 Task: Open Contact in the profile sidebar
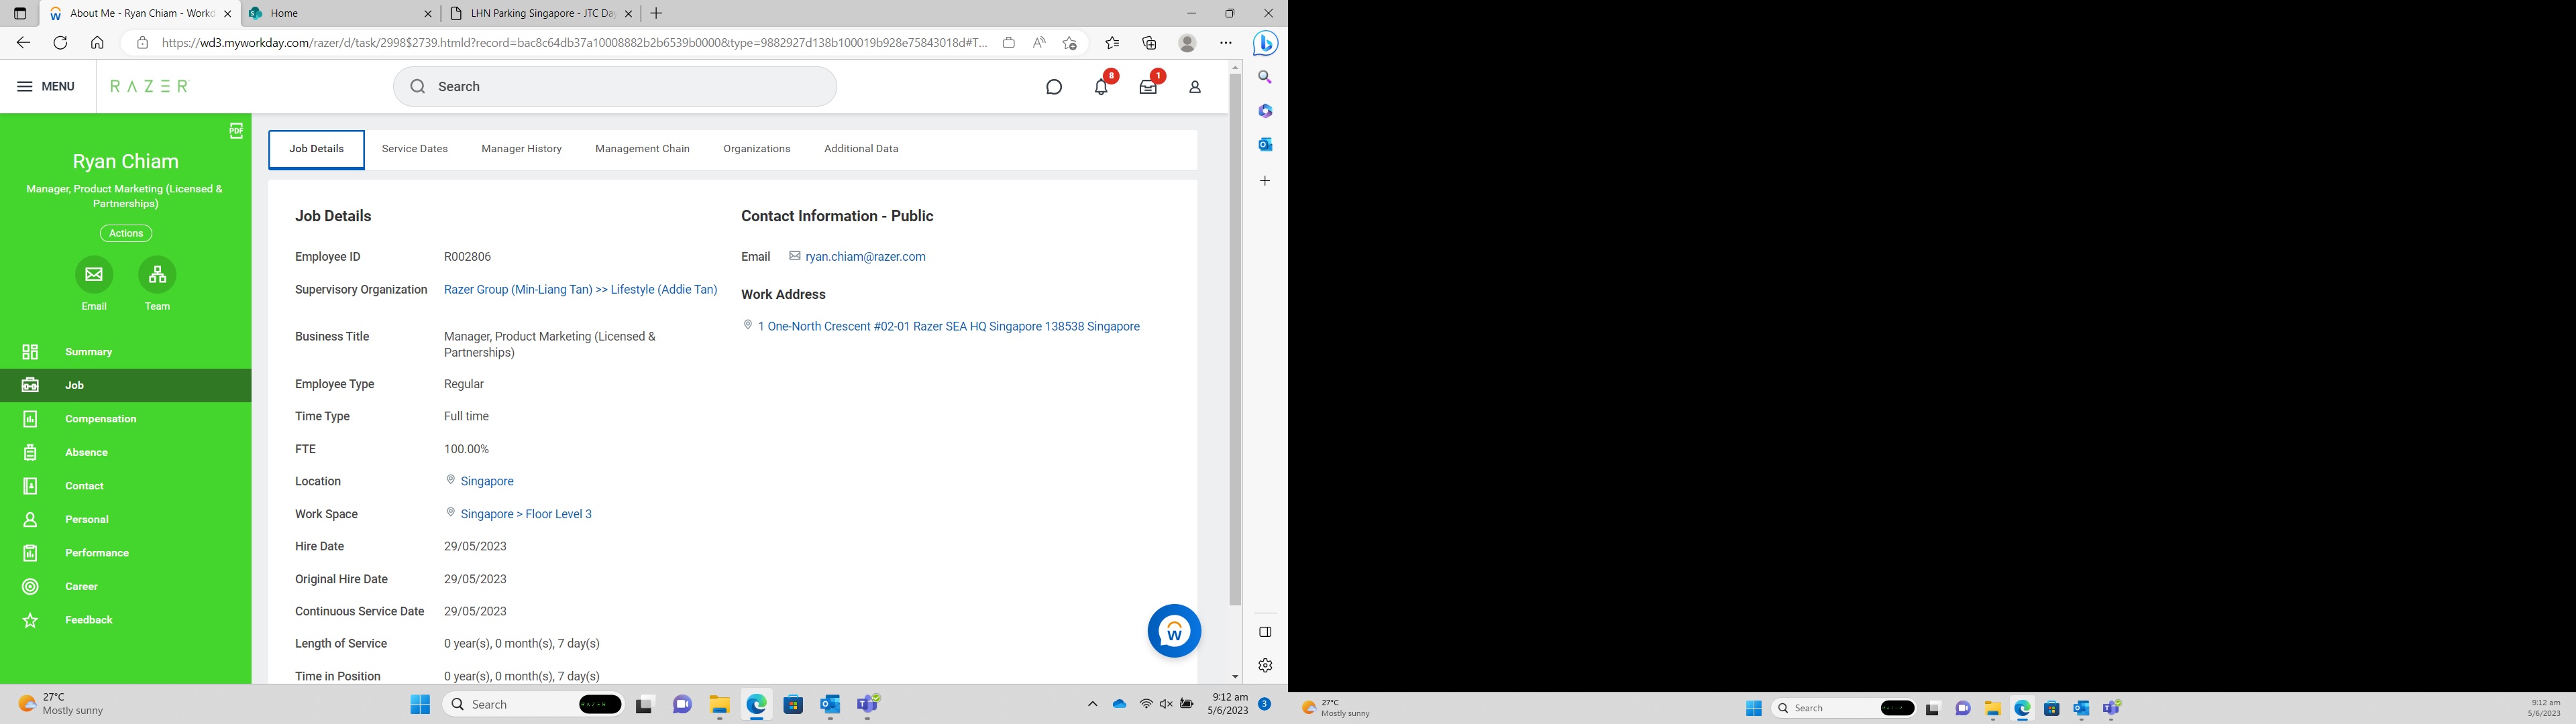pyautogui.click(x=126, y=486)
